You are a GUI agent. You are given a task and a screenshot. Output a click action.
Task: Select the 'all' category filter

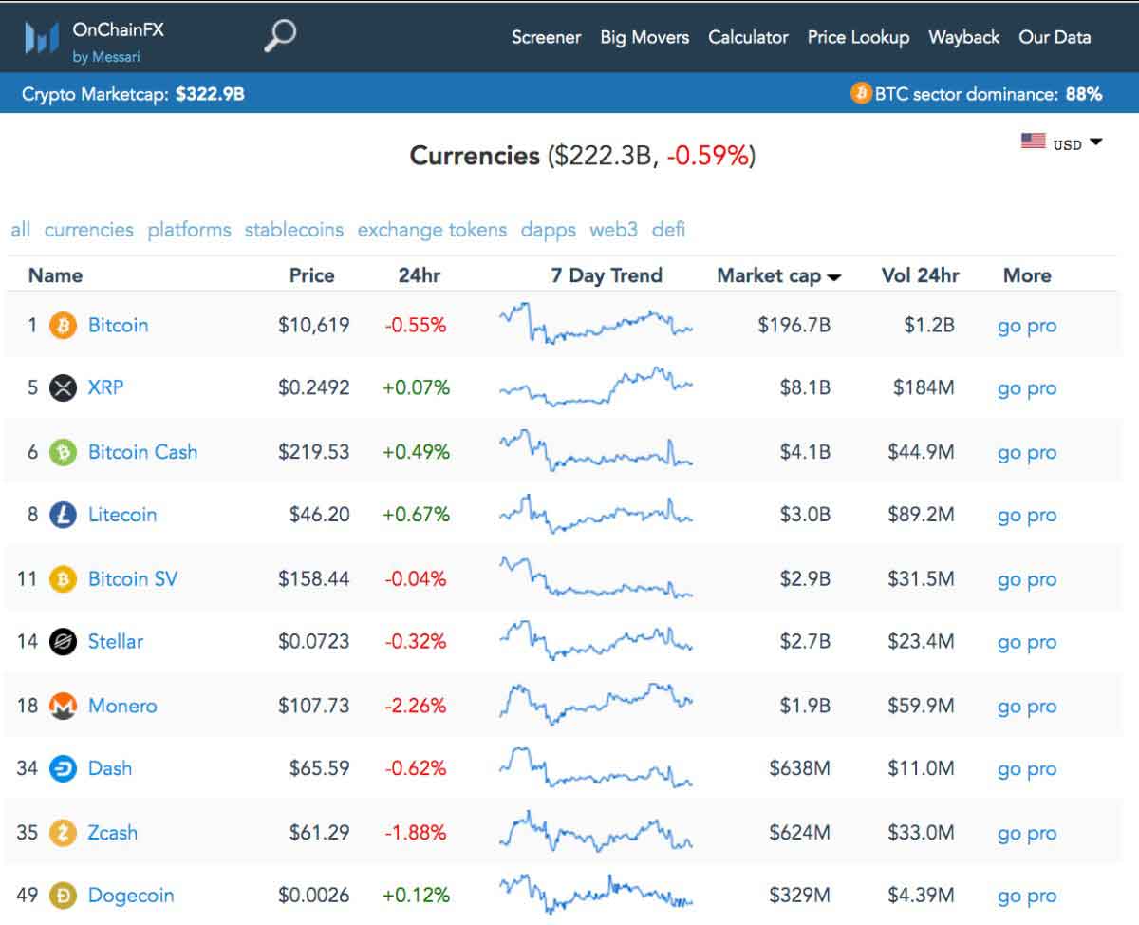[x=21, y=230]
